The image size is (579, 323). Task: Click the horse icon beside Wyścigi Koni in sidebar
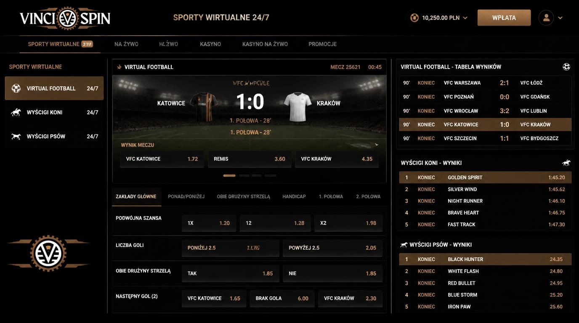pos(16,112)
